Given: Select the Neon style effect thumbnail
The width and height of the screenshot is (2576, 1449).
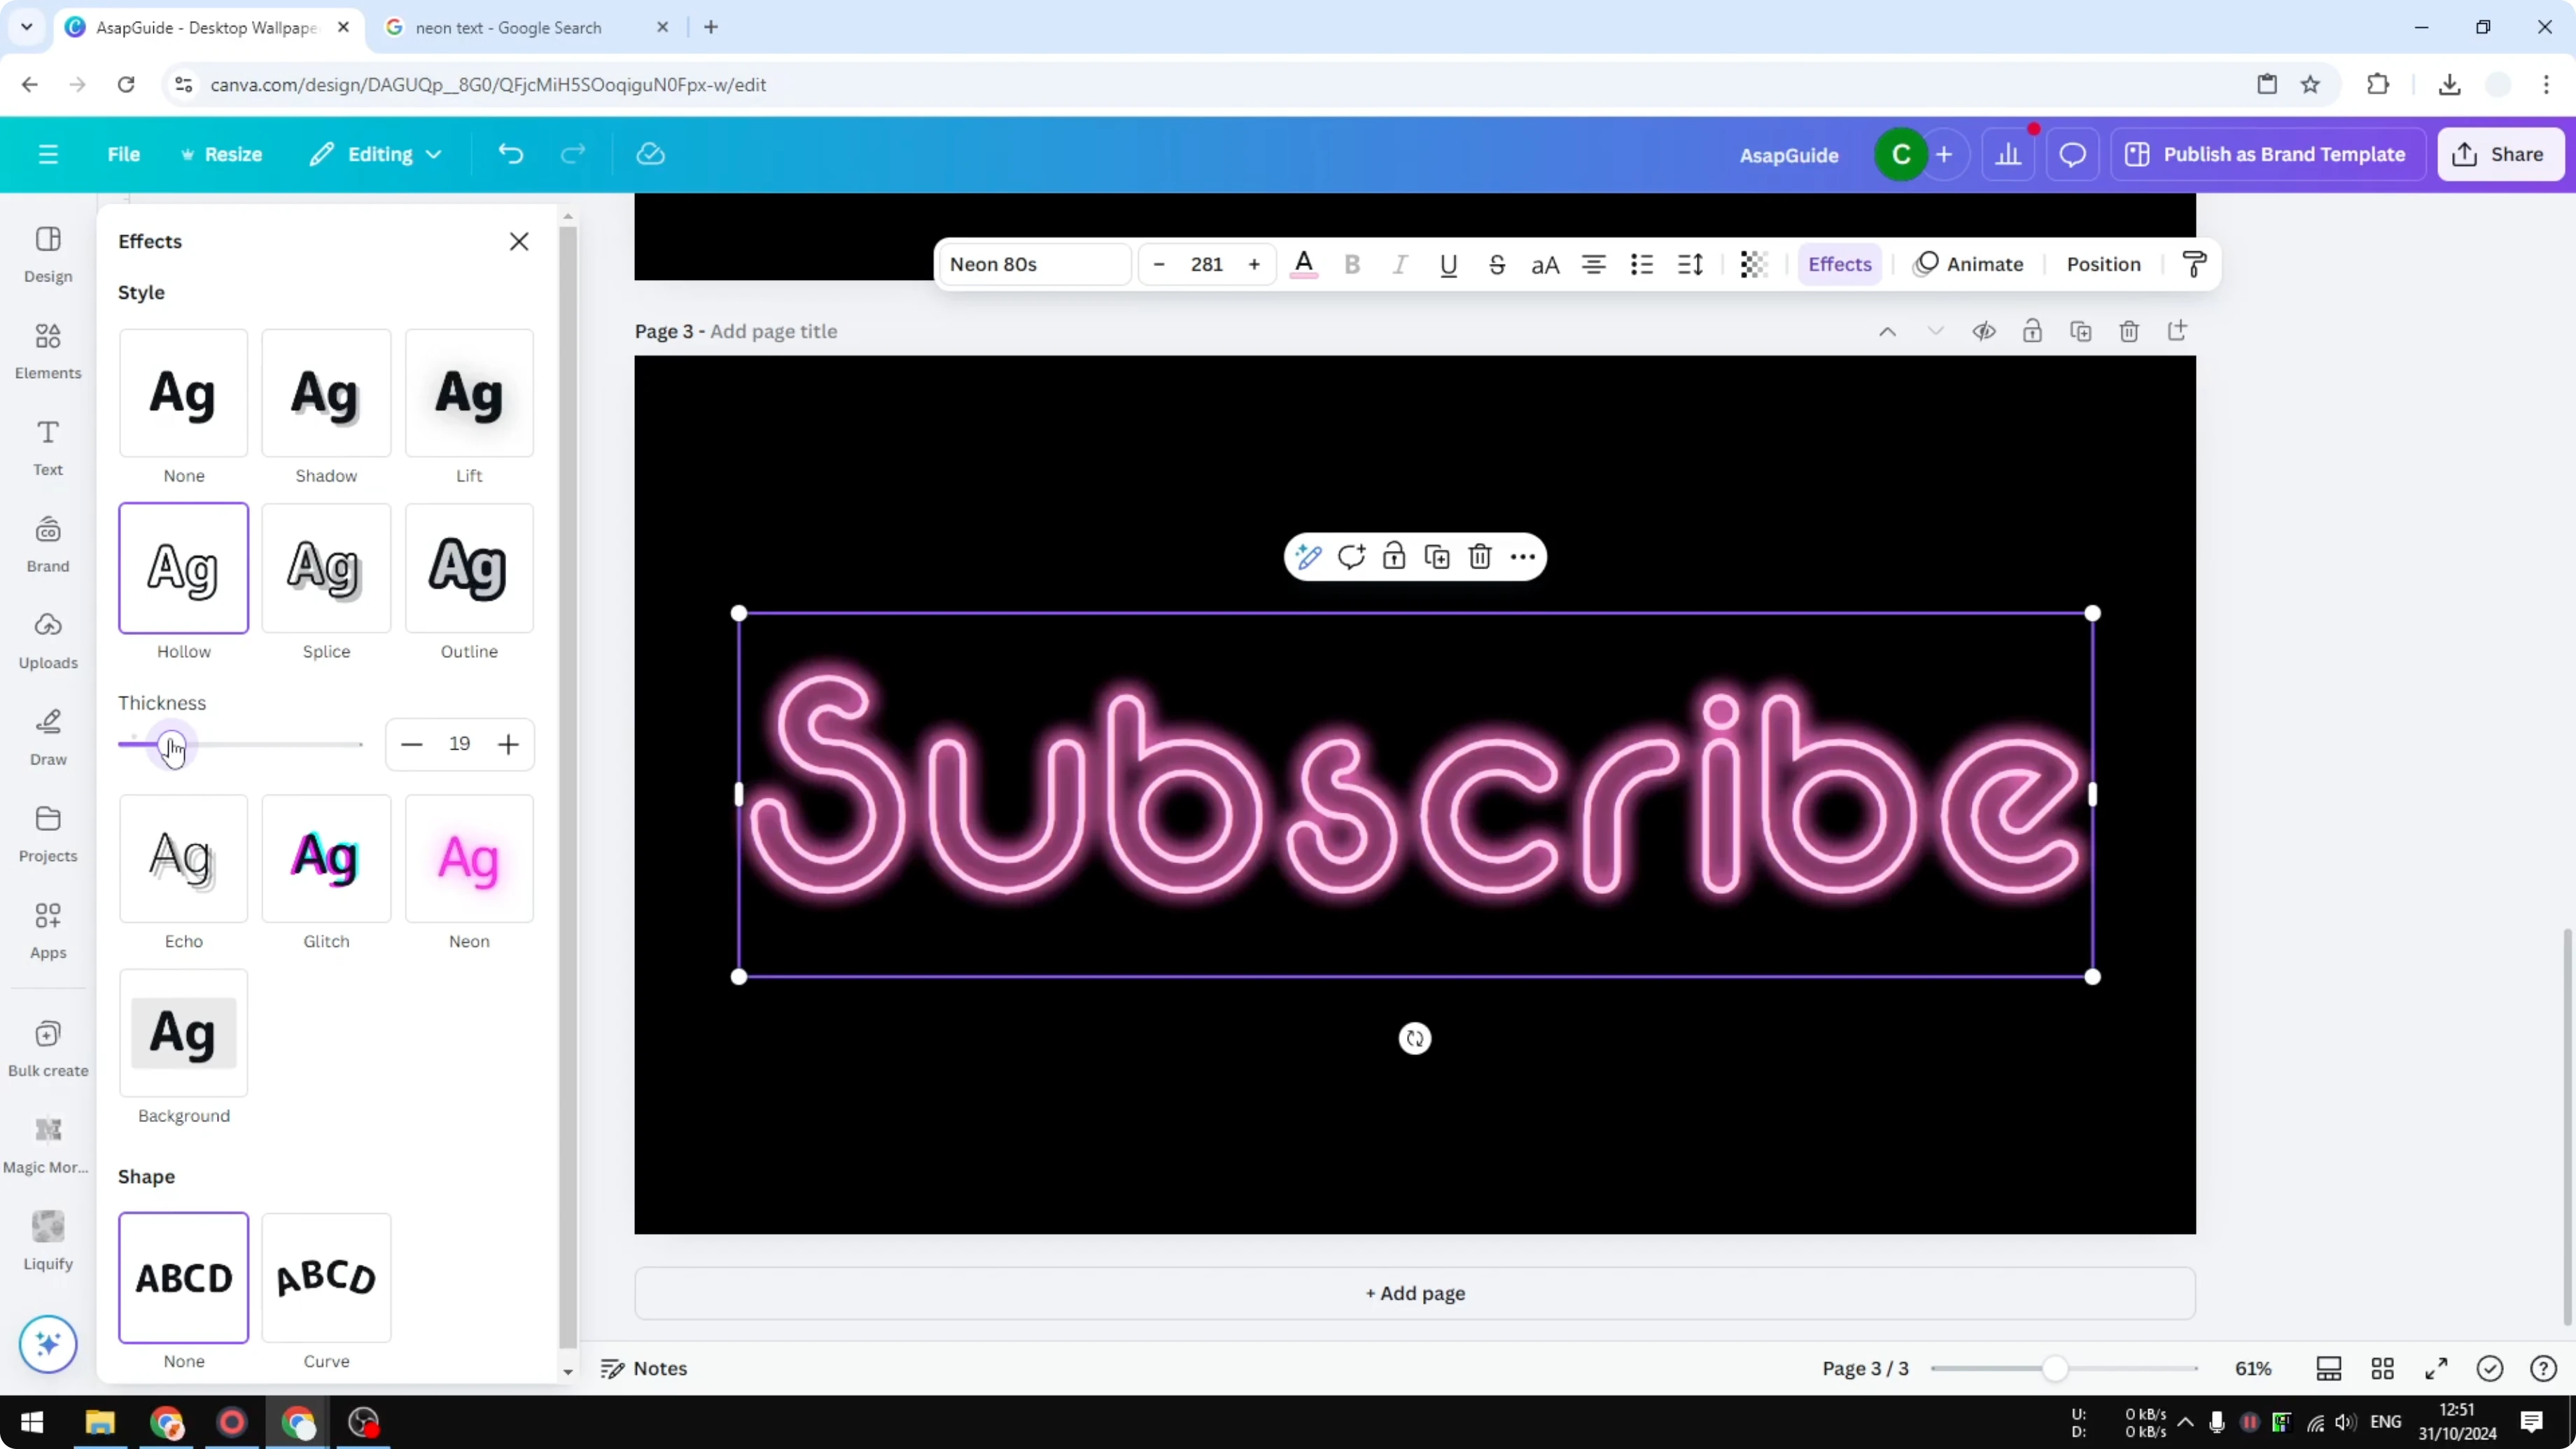Looking at the screenshot, I should pyautogui.click(x=469, y=858).
